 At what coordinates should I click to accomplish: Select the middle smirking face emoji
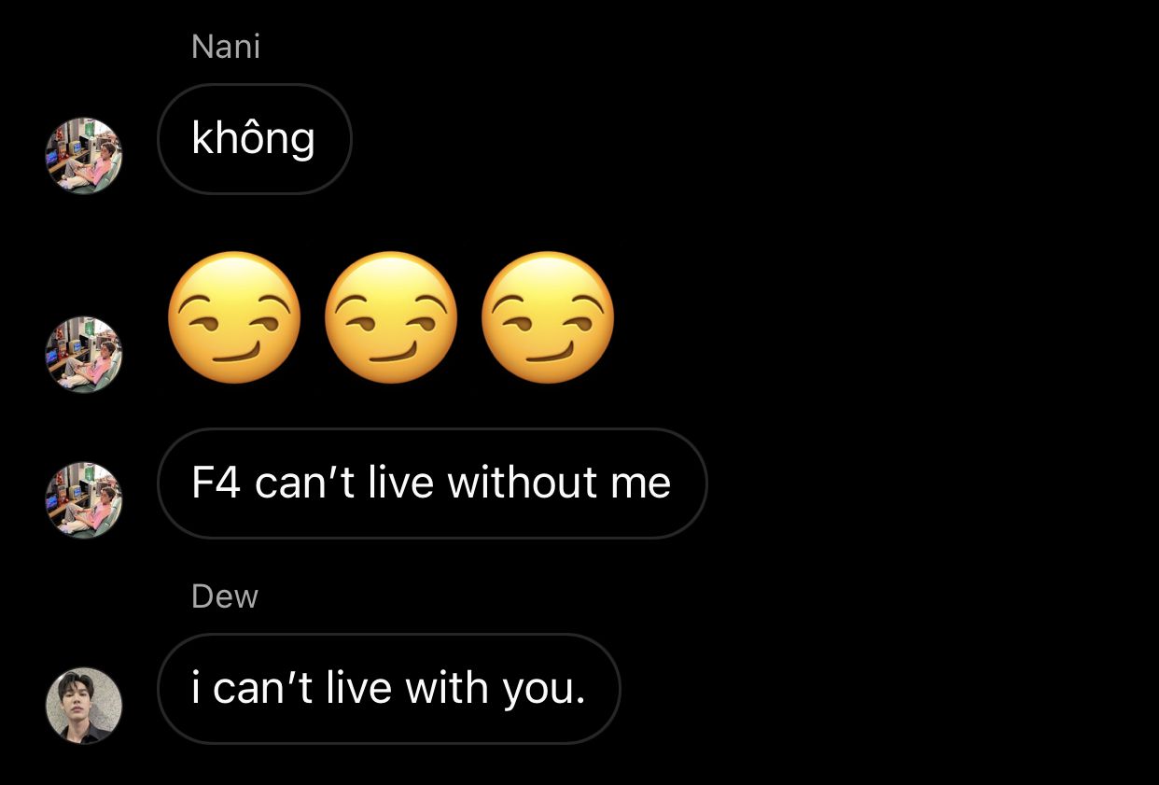[391, 317]
